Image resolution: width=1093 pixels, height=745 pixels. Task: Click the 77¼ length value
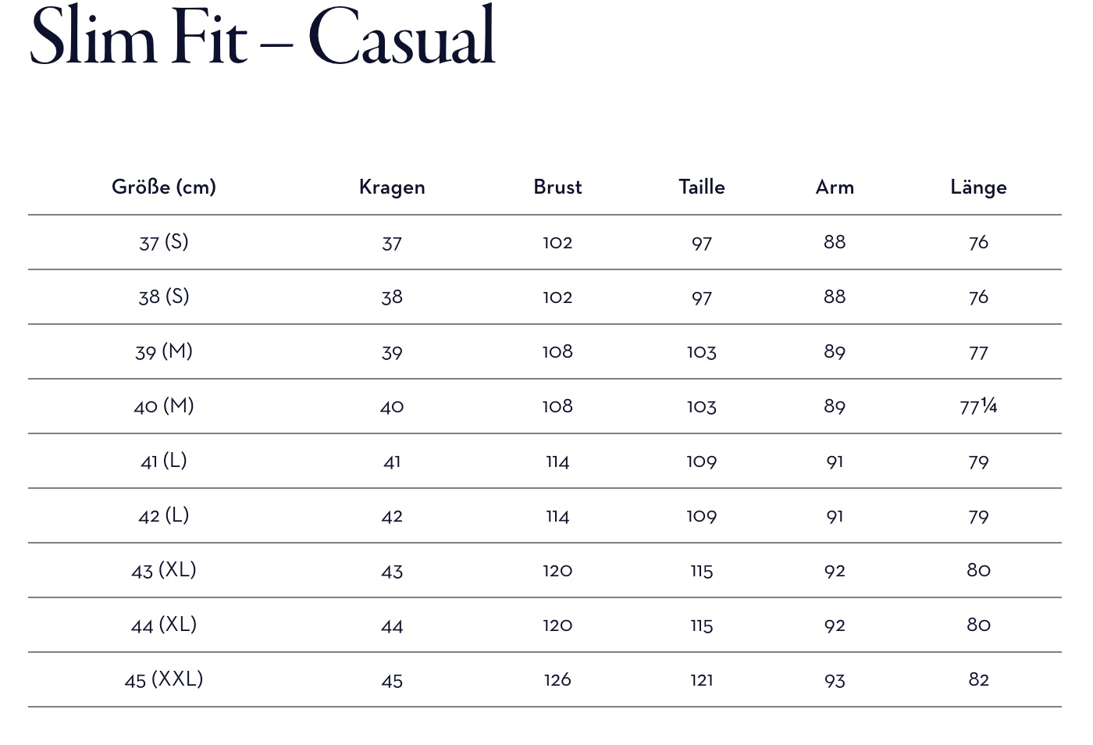tap(978, 406)
